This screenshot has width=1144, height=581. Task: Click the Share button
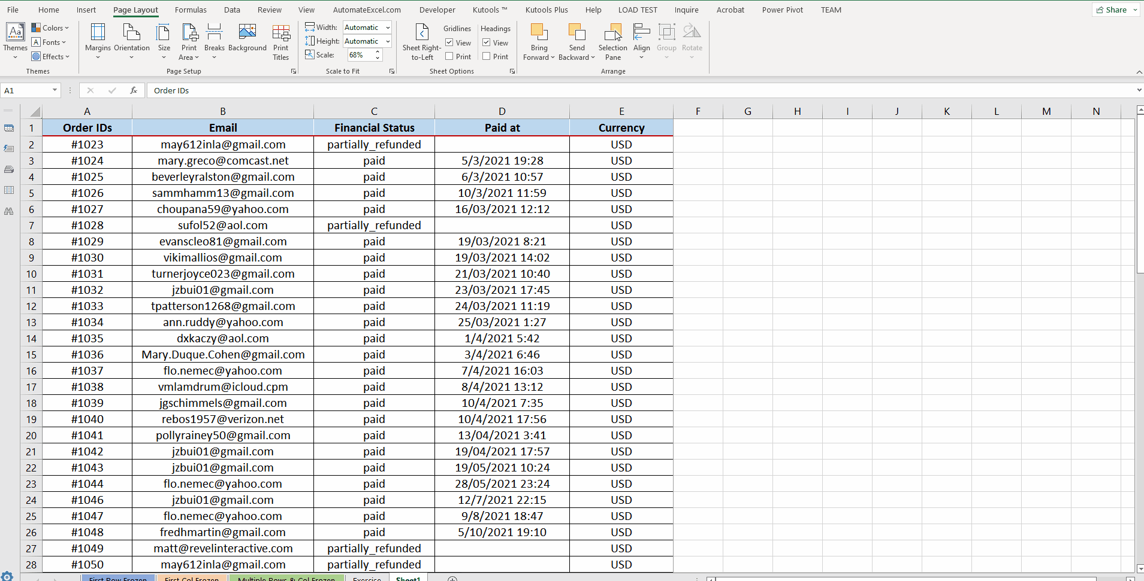(x=1112, y=10)
